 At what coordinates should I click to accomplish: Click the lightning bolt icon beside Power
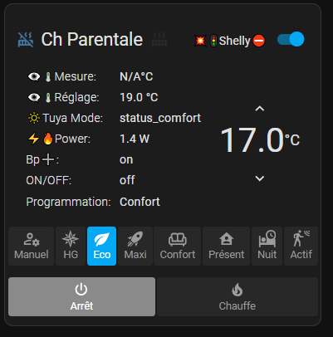click(33, 139)
